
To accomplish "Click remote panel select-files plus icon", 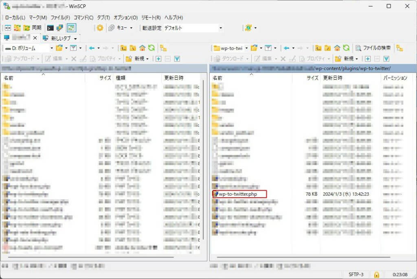I will (367, 59).
